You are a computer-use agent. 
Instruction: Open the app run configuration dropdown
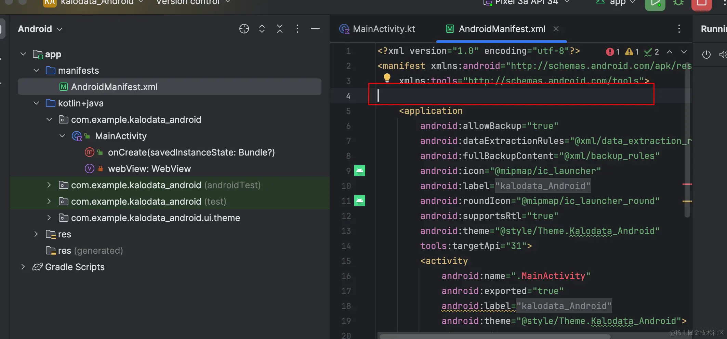point(616,3)
